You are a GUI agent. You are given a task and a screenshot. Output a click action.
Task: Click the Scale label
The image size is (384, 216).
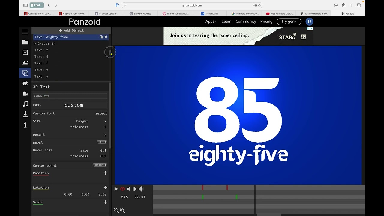point(38,202)
